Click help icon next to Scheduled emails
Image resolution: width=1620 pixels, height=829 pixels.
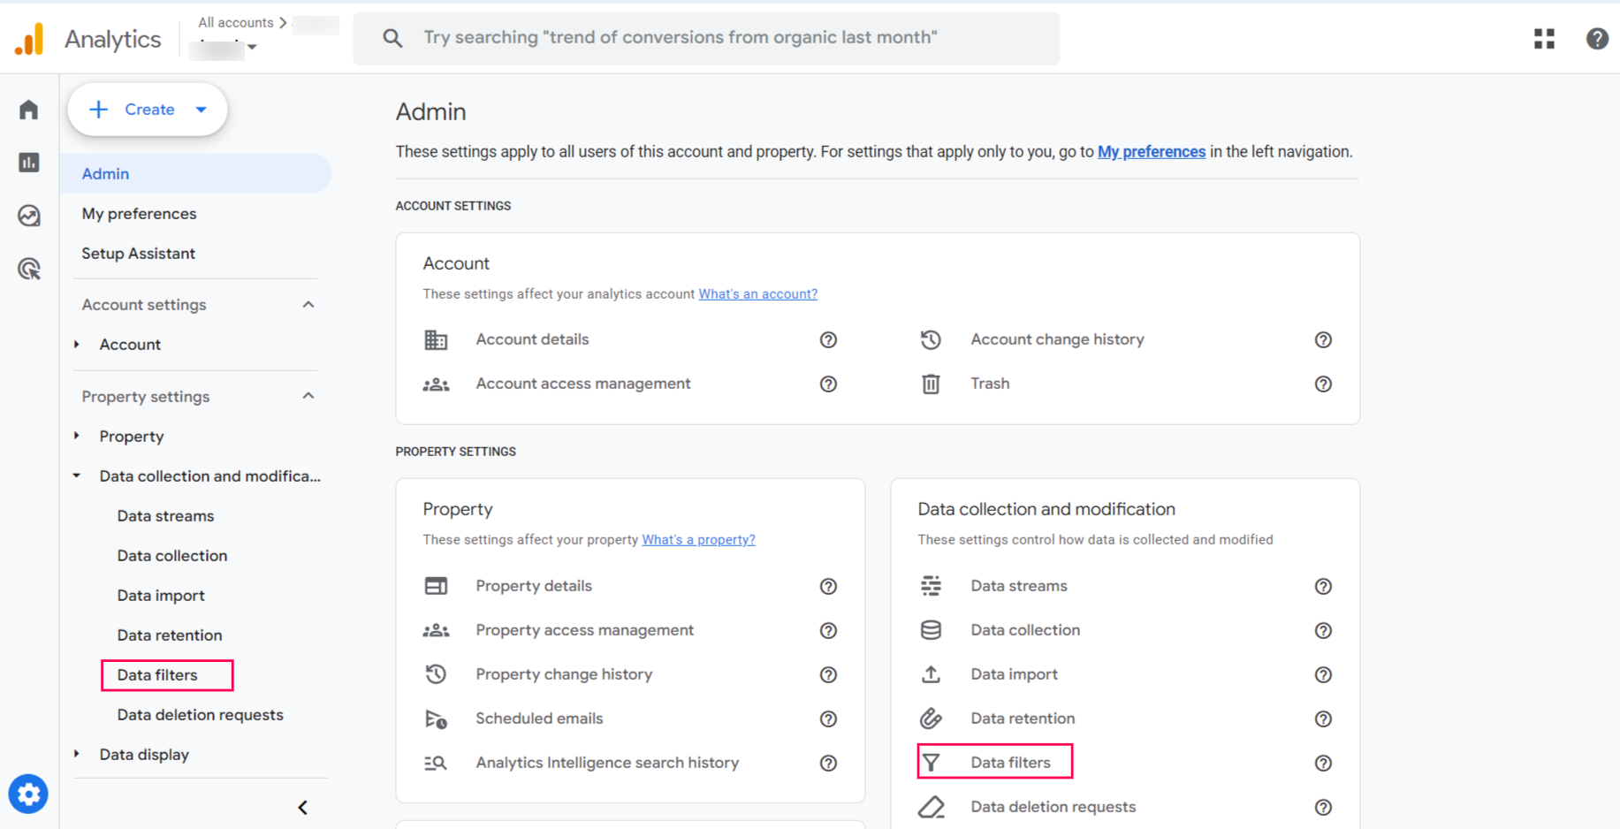828,719
